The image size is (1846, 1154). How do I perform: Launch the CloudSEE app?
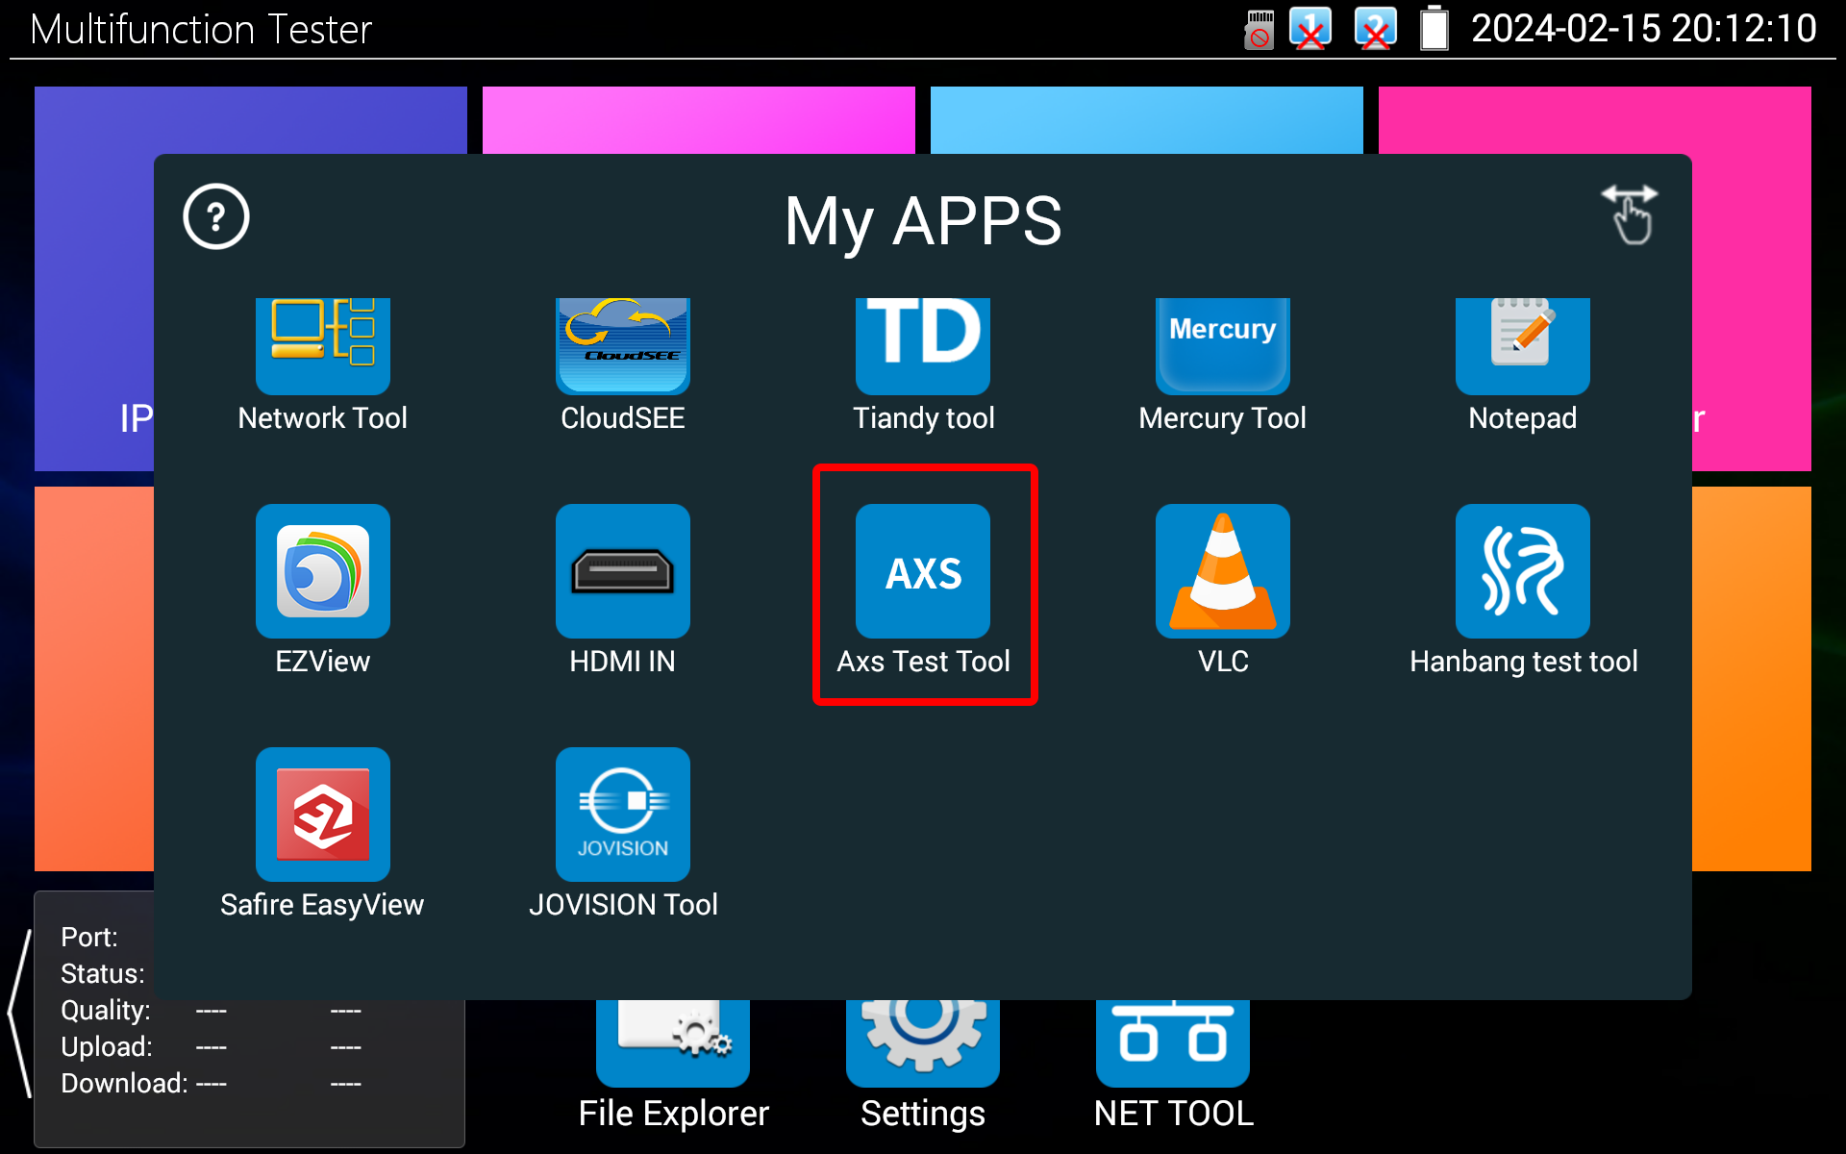(x=622, y=348)
